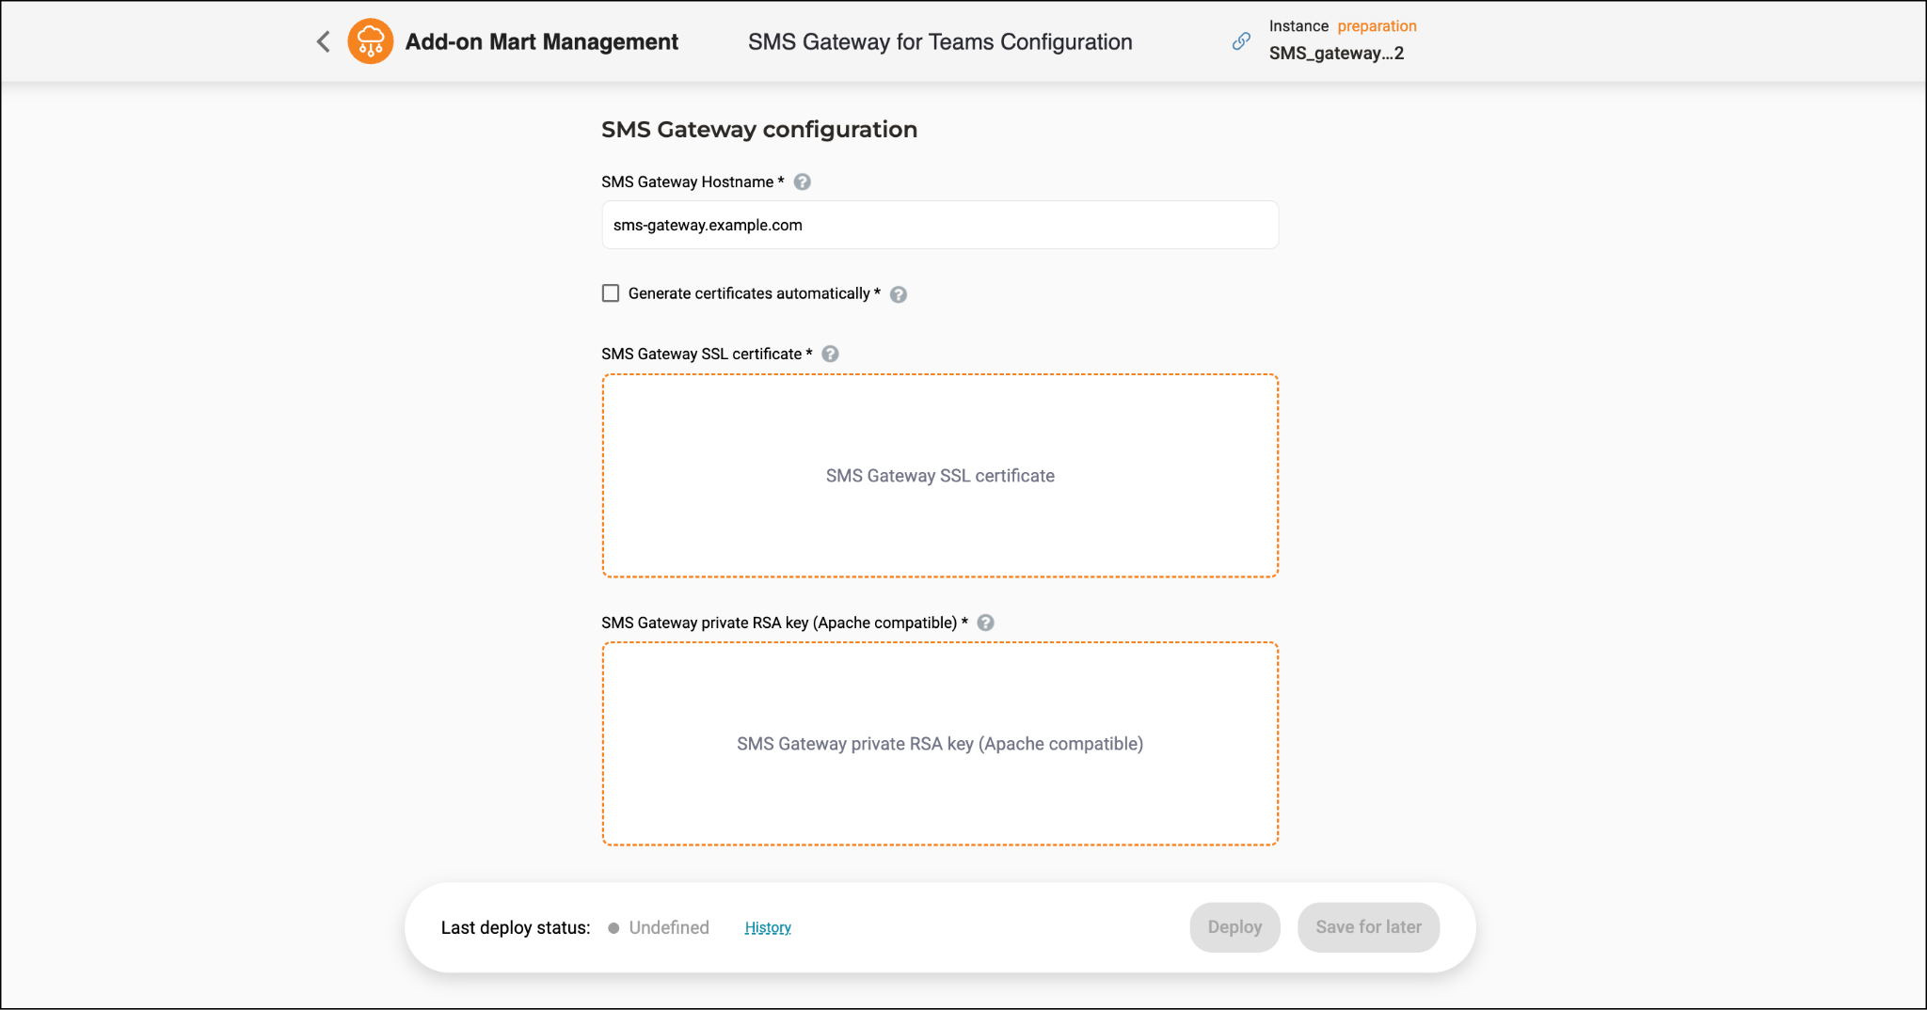The image size is (1927, 1010).
Task: Open help for SMS Gateway SSL certificate
Action: [x=830, y=355]
